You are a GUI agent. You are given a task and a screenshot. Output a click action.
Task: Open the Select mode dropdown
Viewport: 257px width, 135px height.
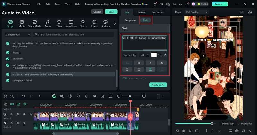coord(18,35)
